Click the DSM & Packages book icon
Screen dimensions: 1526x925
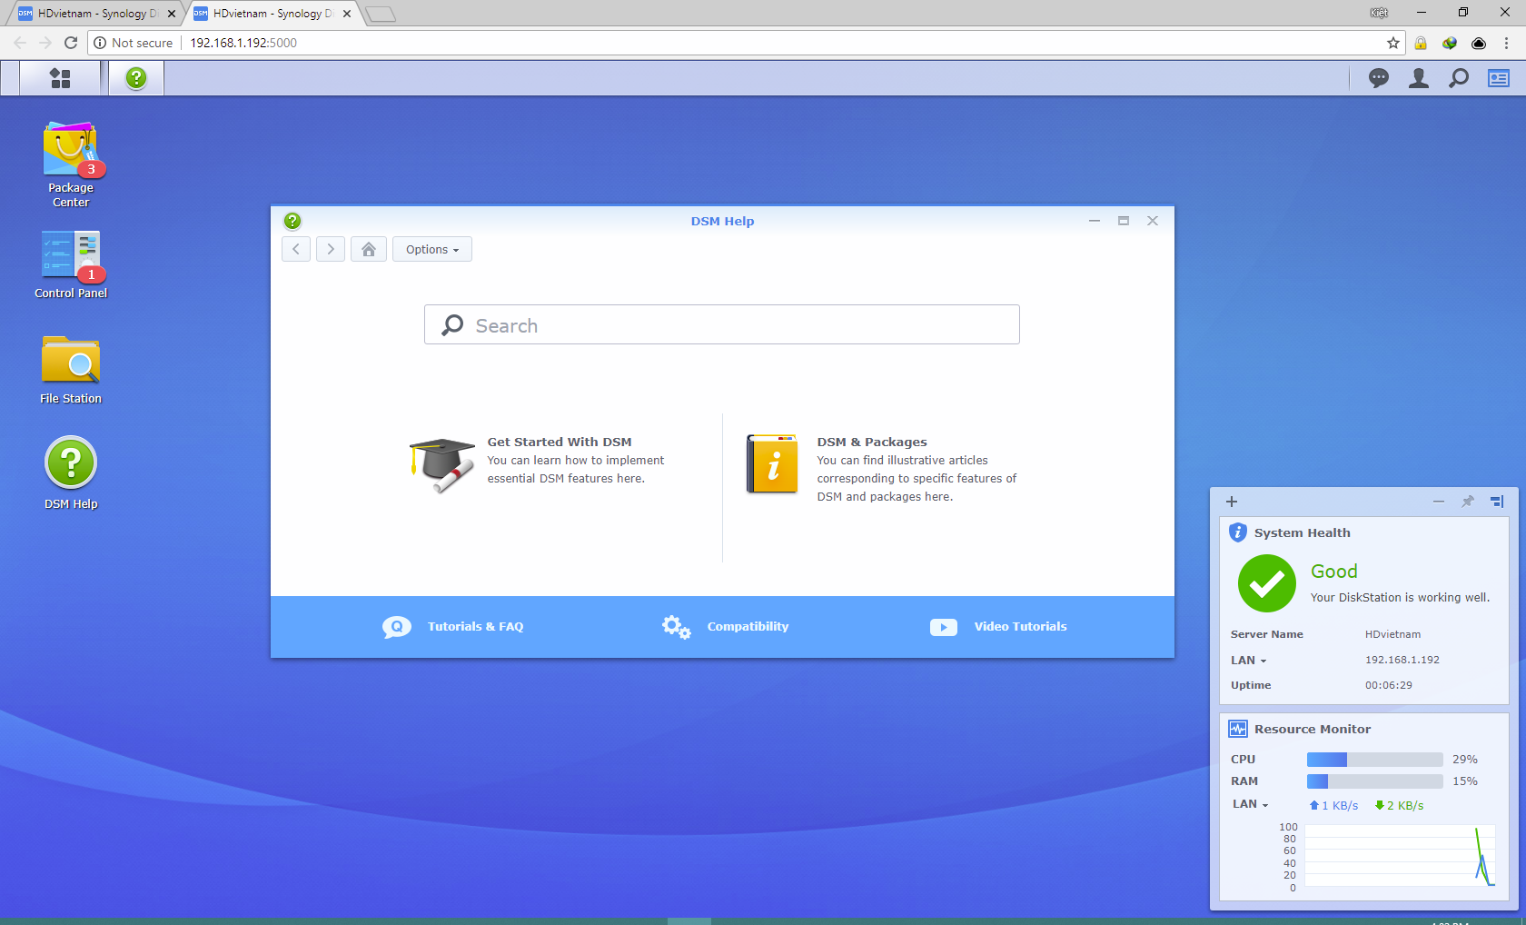[772, 463]
